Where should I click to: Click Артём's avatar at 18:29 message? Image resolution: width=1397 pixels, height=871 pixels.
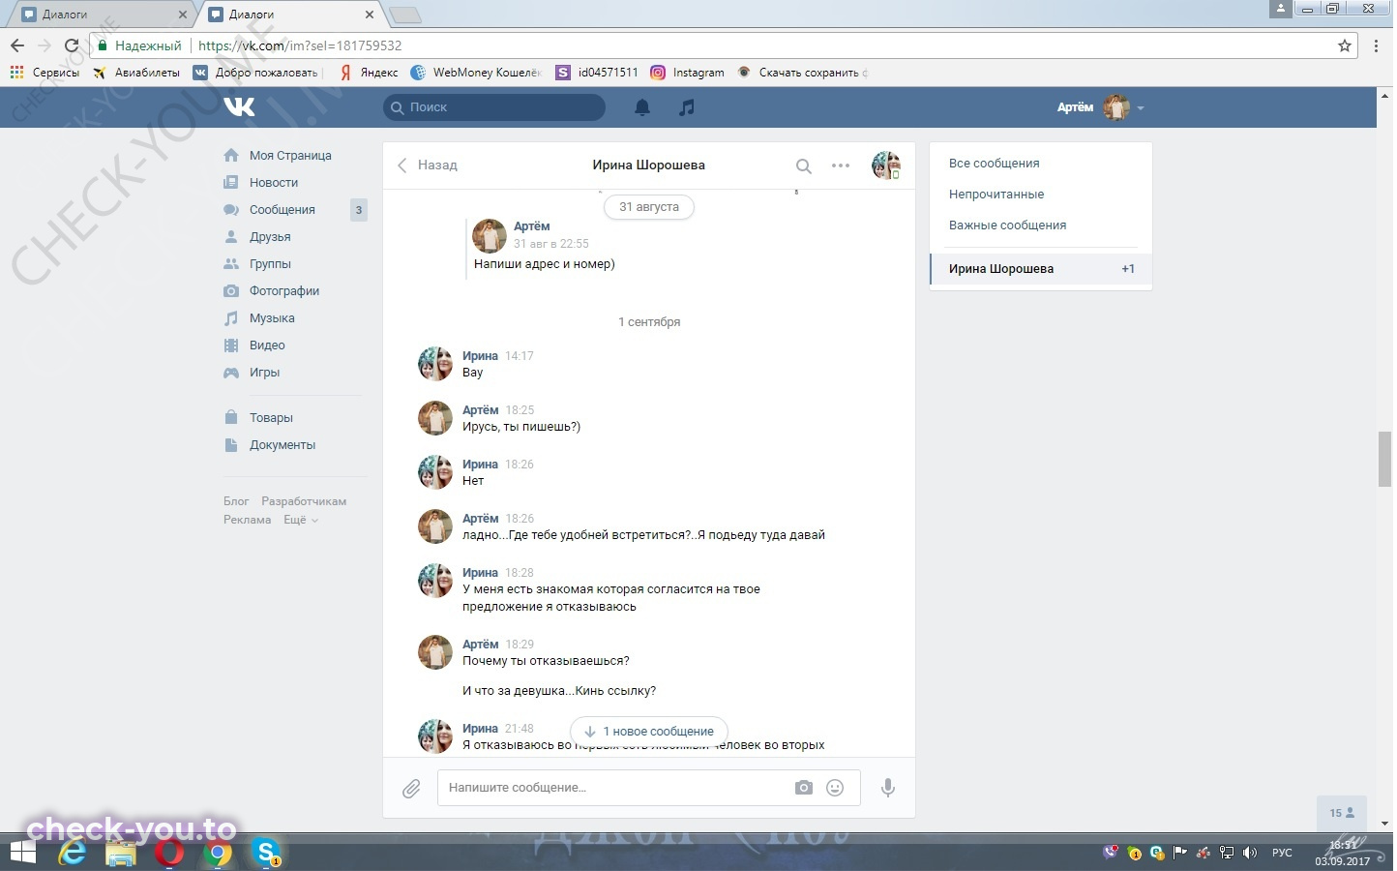pos(435,653)
